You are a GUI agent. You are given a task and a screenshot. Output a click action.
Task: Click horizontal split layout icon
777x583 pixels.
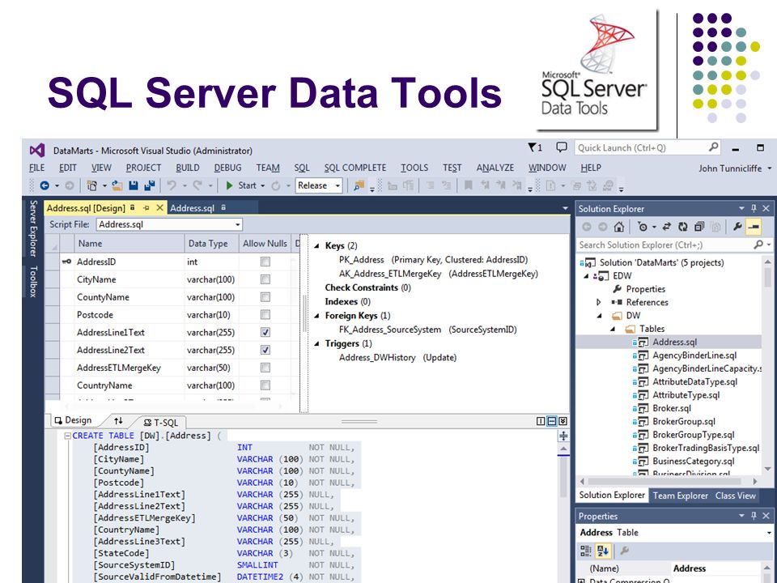[551, 421]
